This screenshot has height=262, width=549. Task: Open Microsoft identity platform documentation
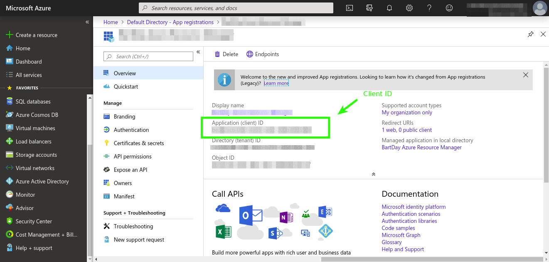click(x=414, y=207)
